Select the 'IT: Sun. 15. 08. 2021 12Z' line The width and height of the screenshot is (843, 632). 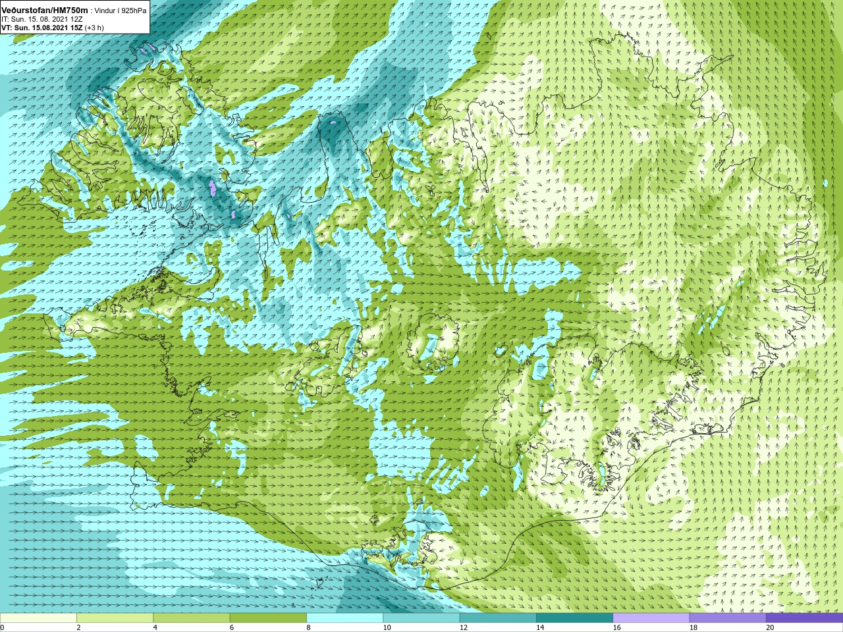(42, 19)
